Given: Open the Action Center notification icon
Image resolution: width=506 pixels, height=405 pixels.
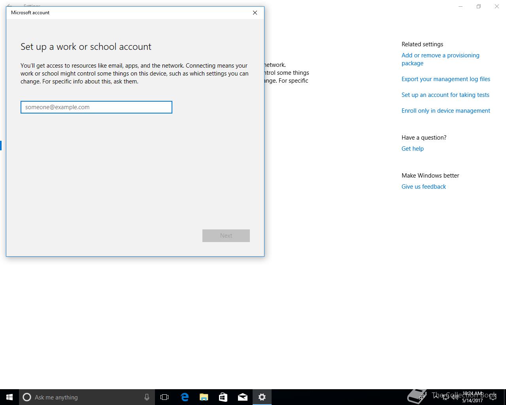Looking at the screenshot, I should [493, 397].
